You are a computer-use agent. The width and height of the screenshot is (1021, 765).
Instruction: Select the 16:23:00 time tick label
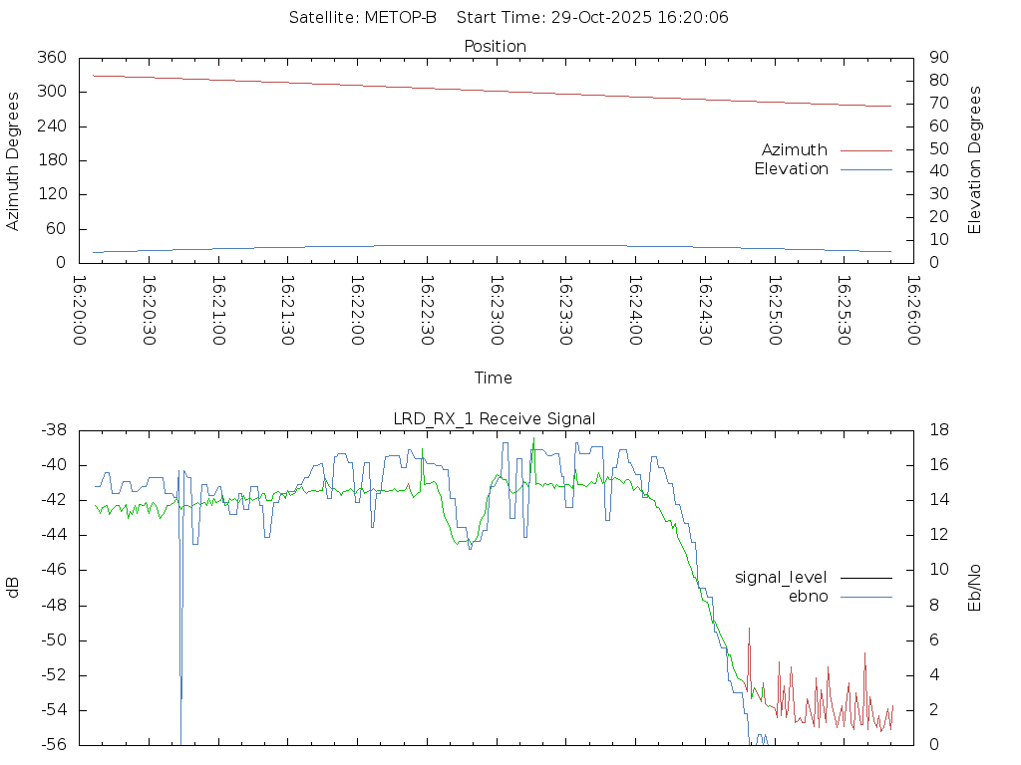coord(497,312)
